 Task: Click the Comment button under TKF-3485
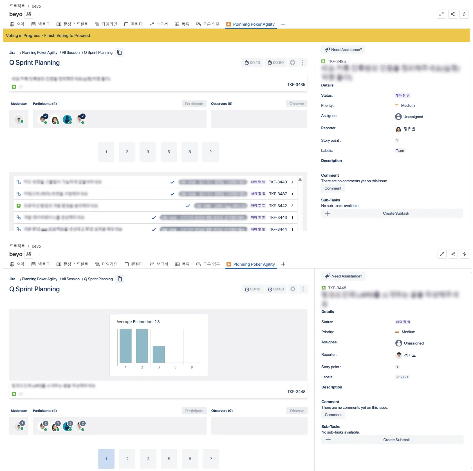click(x=333, y=188)
